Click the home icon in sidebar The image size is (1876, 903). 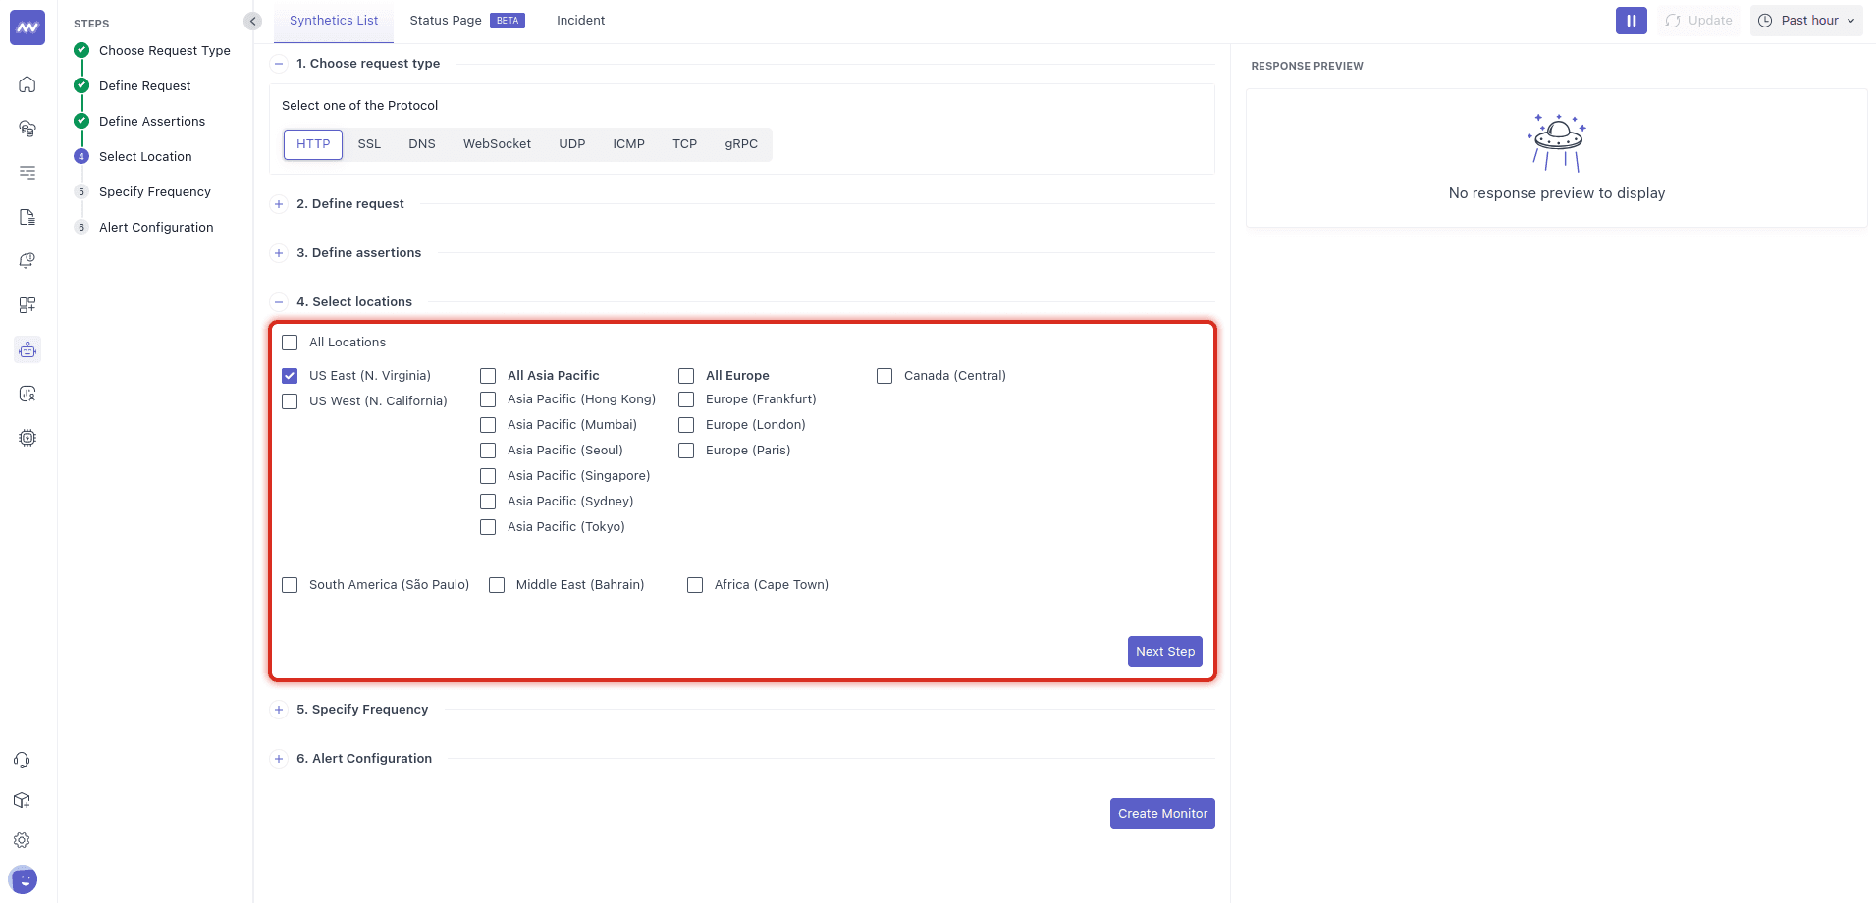[27, 84]
